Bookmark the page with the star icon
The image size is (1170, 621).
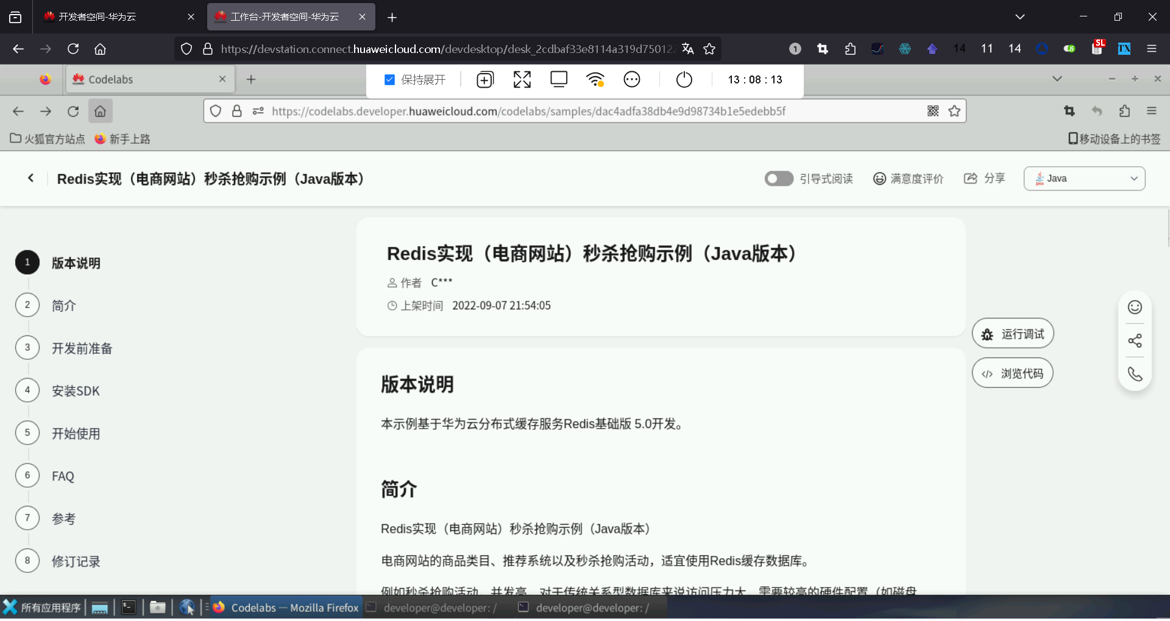tap(955, 111)
